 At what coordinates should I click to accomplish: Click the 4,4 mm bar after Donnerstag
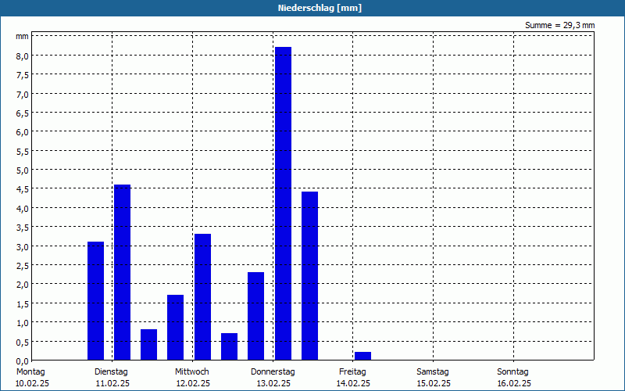(x=309, y=276)
